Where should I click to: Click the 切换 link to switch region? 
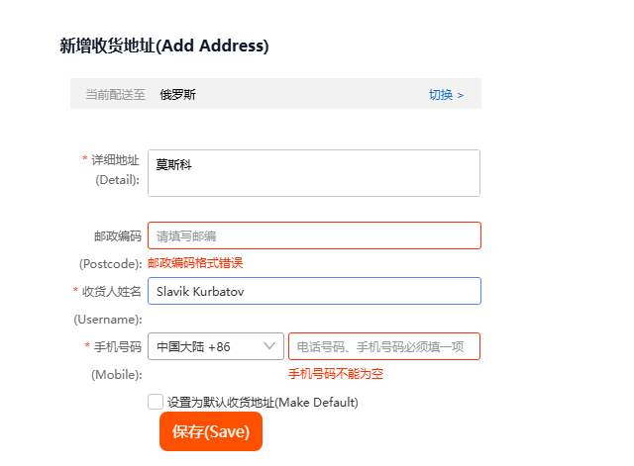pyautogui.click(x=446, y=95)
